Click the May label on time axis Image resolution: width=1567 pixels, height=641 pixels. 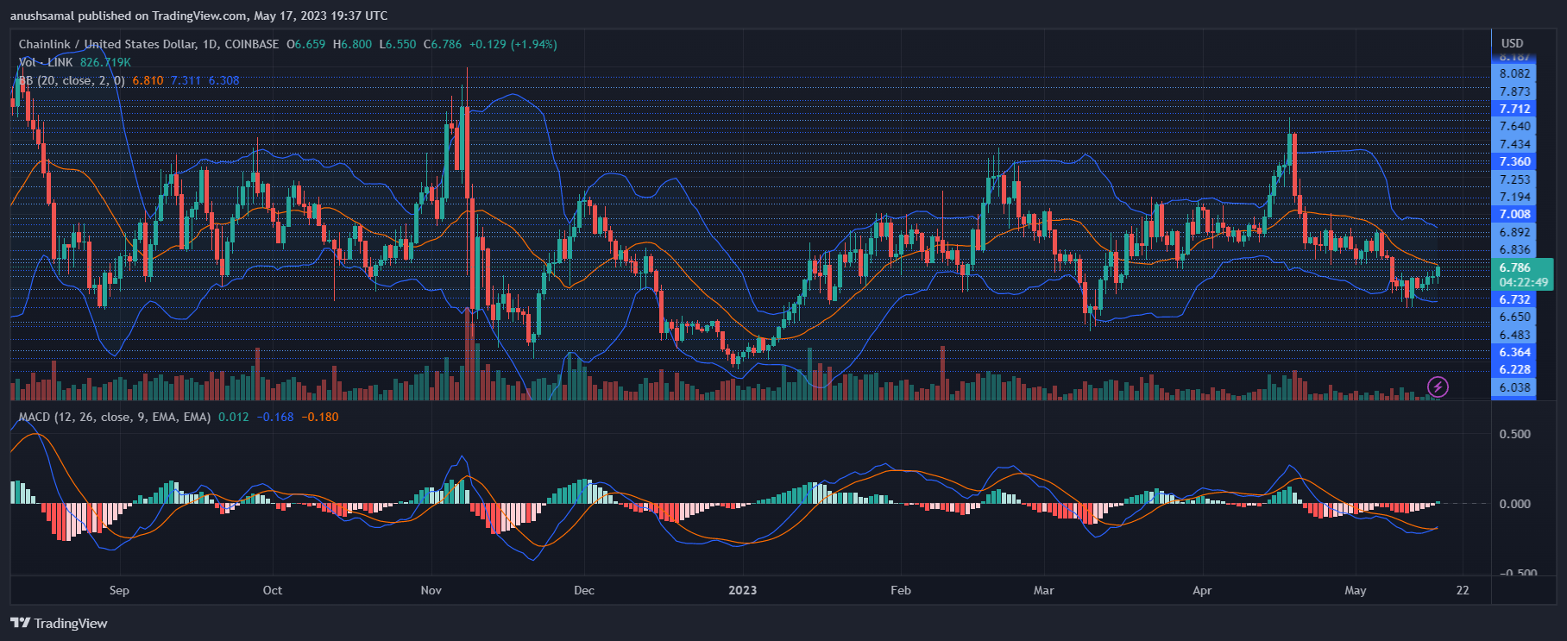coord(1356,590)
